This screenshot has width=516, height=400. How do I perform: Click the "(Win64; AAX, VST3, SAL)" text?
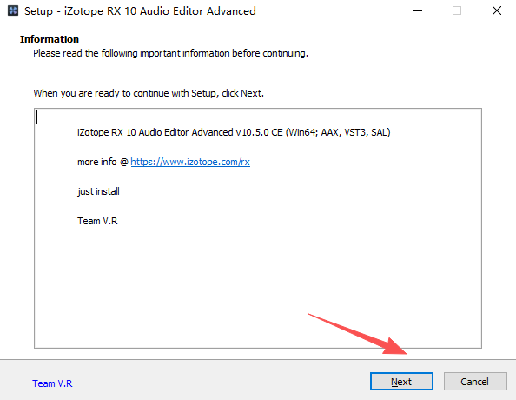(x=338, y=132)
